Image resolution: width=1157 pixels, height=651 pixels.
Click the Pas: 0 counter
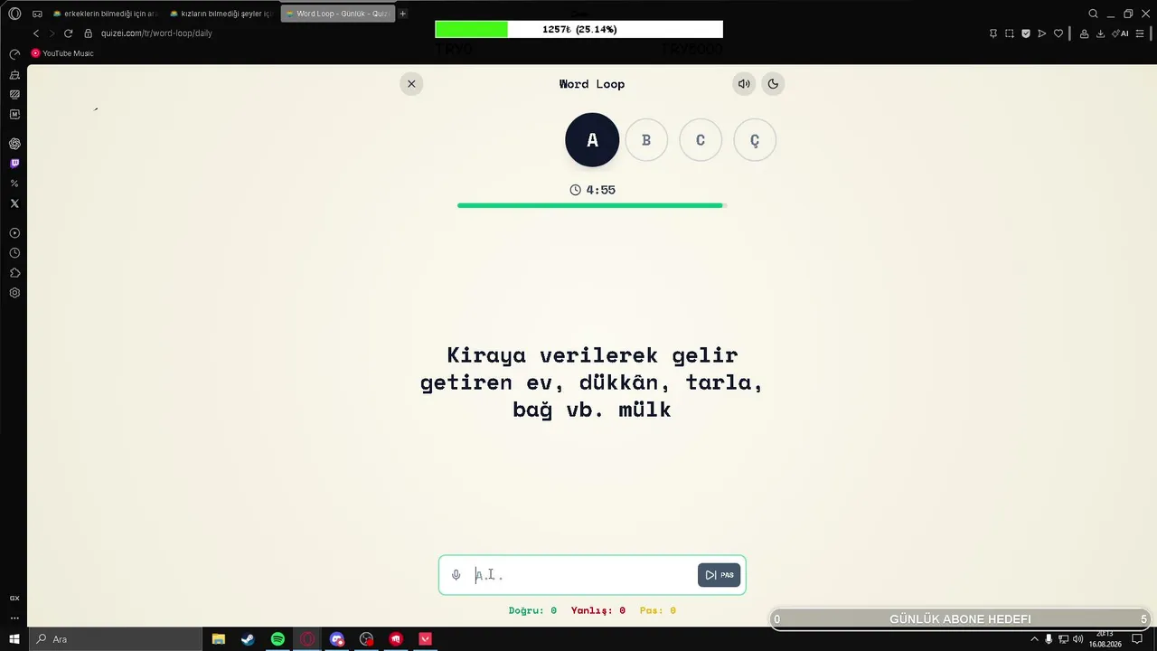pyautogui.click(x=657, y=610)
